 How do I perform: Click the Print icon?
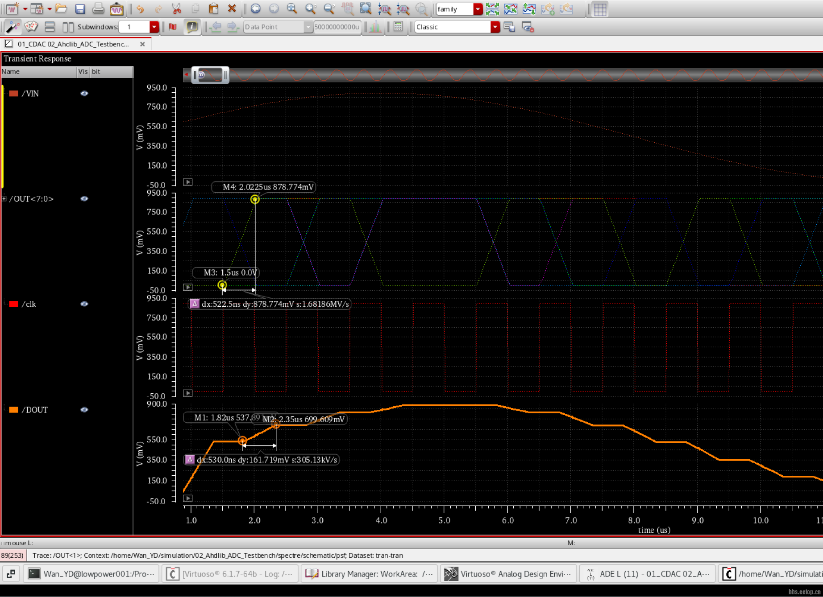[x=98, y=8]
